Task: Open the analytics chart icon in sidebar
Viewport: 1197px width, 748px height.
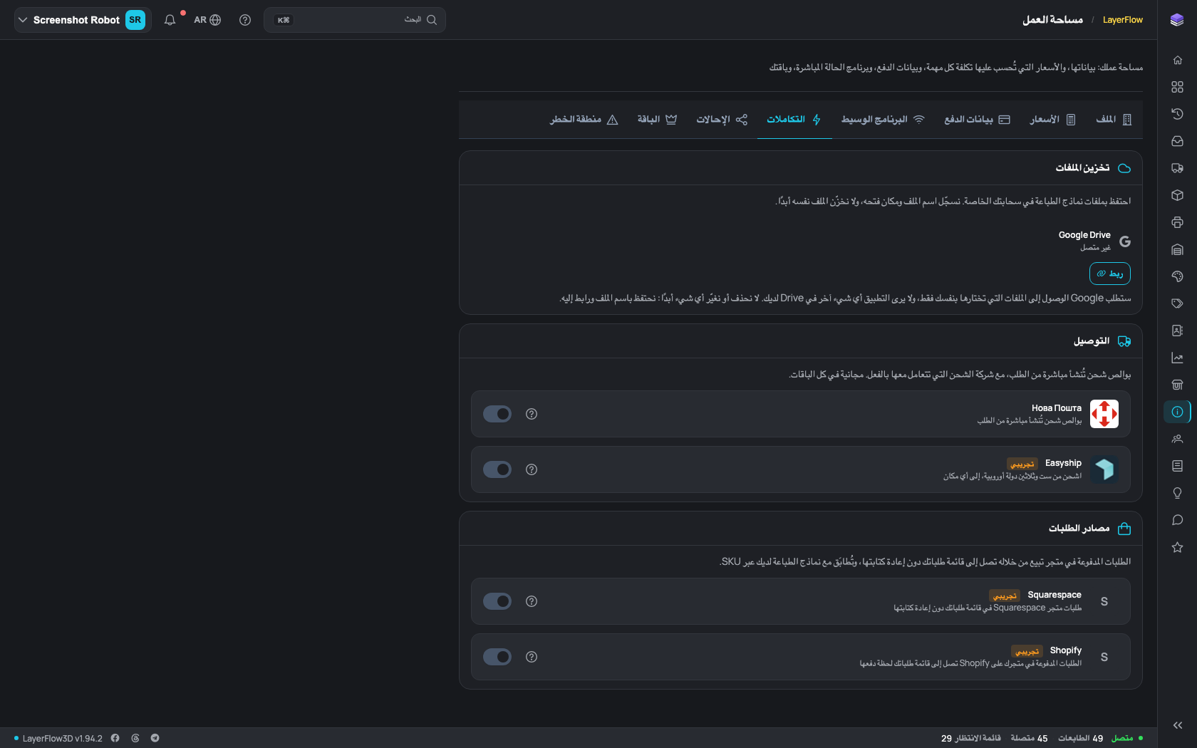Action: point(1177,358)
